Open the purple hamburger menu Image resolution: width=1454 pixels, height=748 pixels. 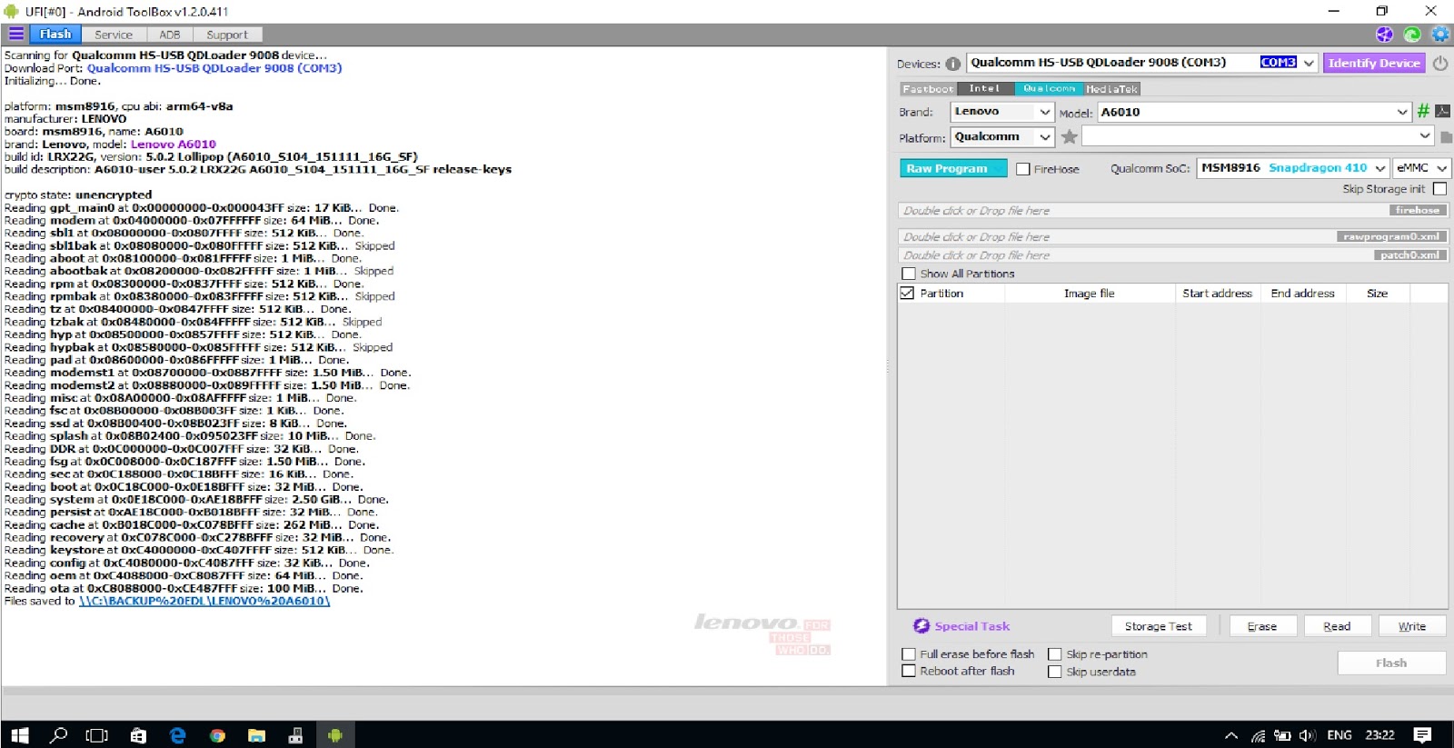pos(16,35)
